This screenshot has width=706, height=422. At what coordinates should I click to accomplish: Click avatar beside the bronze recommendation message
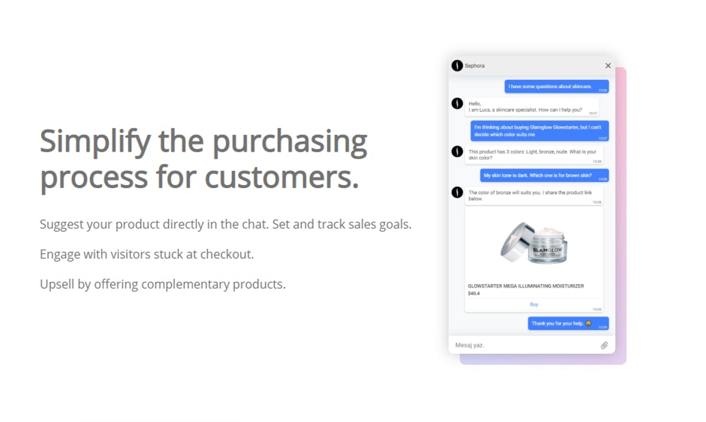coord(457,193)
